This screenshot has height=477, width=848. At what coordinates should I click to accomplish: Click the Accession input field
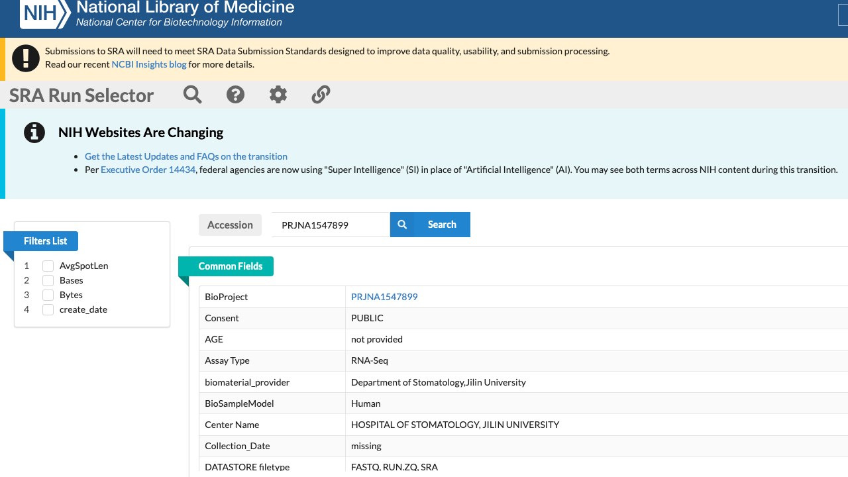point(331,225)
